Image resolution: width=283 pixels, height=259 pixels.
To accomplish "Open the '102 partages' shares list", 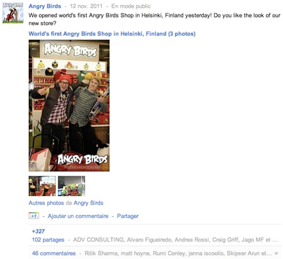I will point(48,239).
